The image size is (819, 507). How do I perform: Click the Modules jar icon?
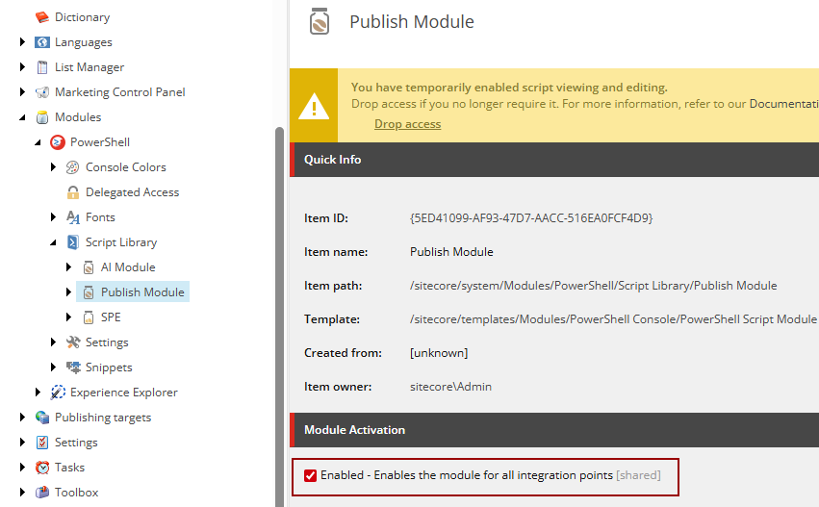42,117
